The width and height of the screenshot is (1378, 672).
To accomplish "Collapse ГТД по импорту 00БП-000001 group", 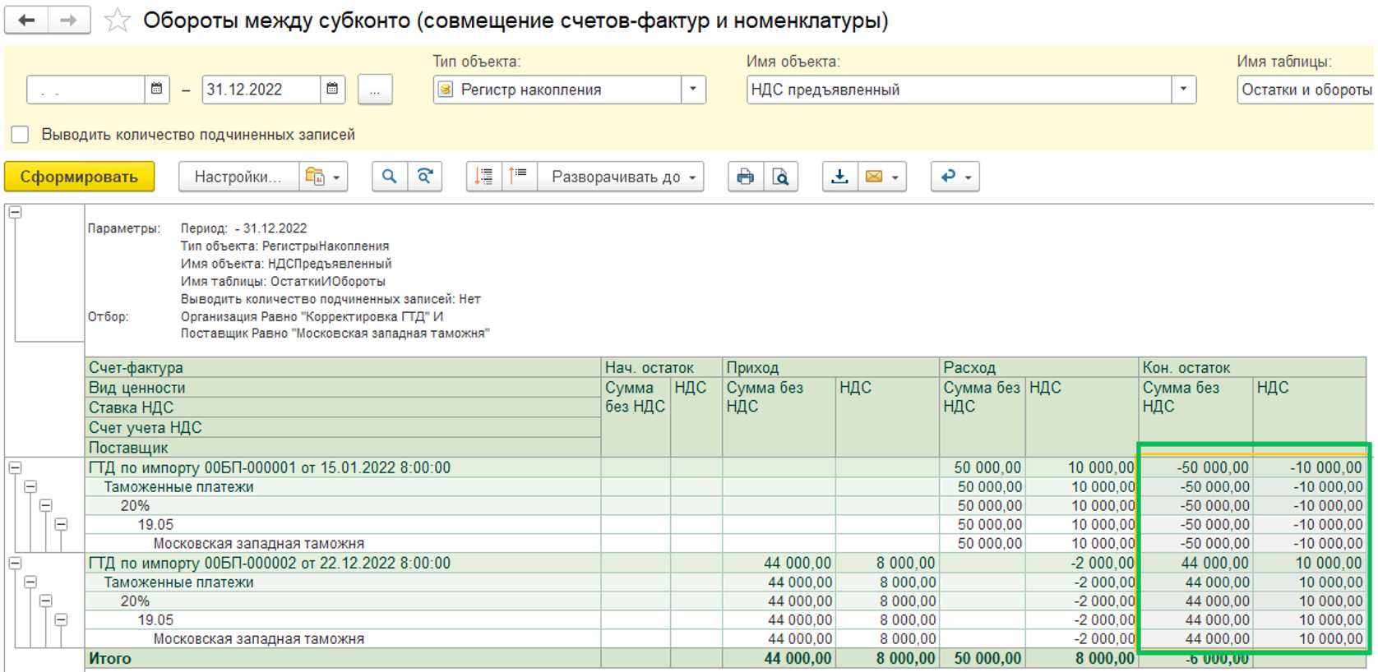I will click(x=15, y=467).
